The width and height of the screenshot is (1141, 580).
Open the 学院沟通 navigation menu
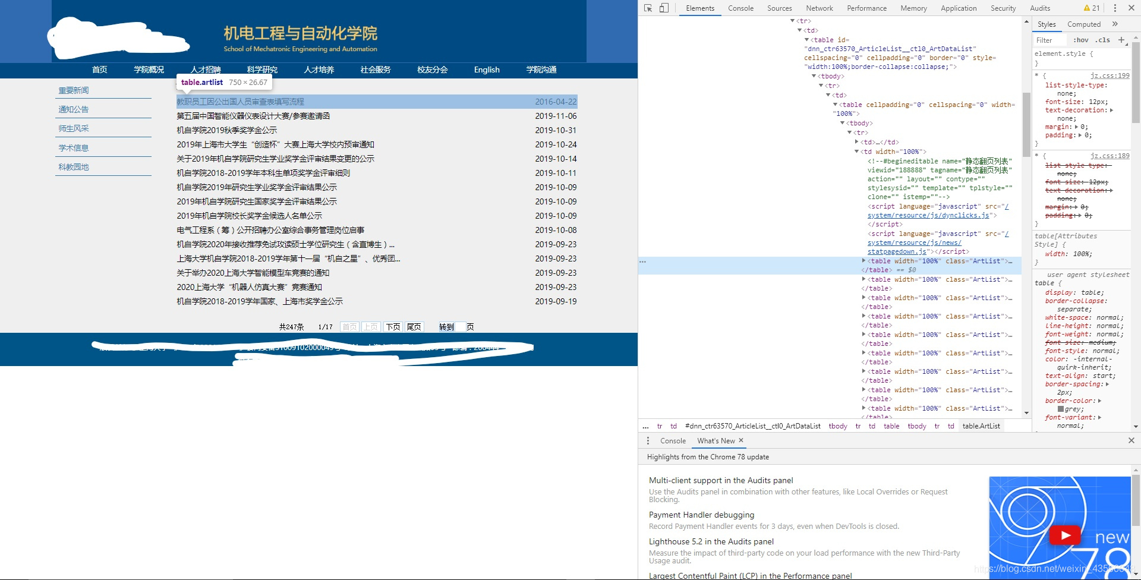541,70
